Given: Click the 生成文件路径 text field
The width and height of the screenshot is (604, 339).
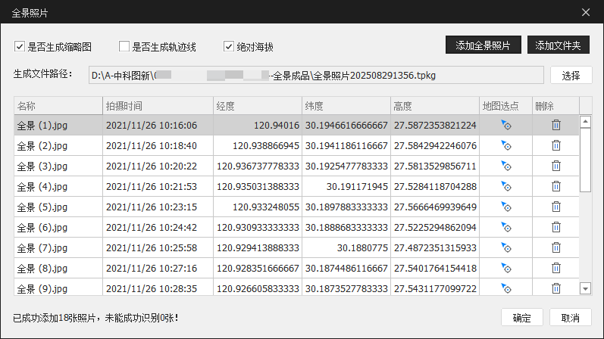Looking at the screenshot, I should pos(315,76).
